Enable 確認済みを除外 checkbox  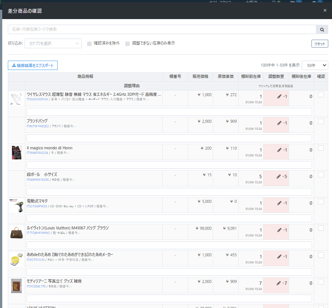tap(89, 43)
